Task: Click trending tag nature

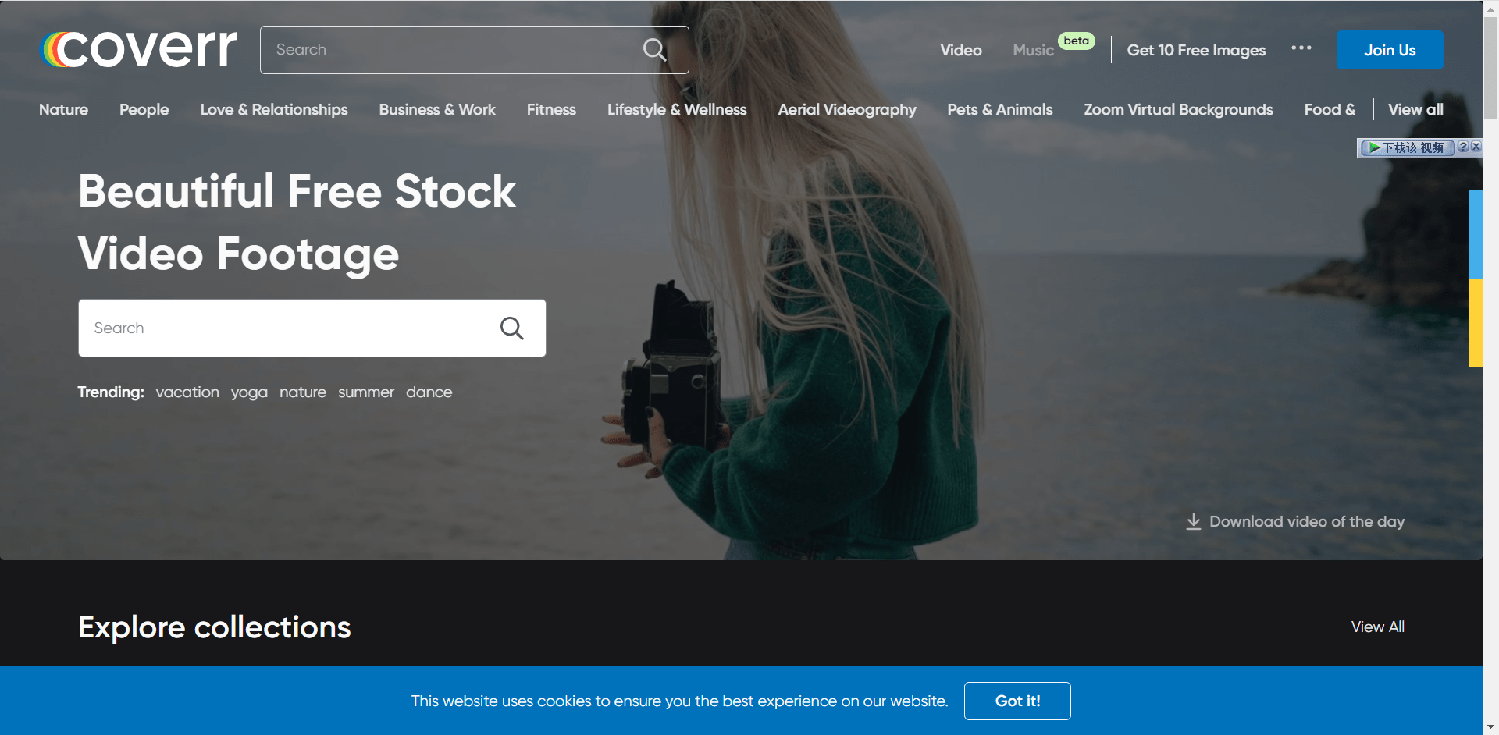Action: coord(303,392)
